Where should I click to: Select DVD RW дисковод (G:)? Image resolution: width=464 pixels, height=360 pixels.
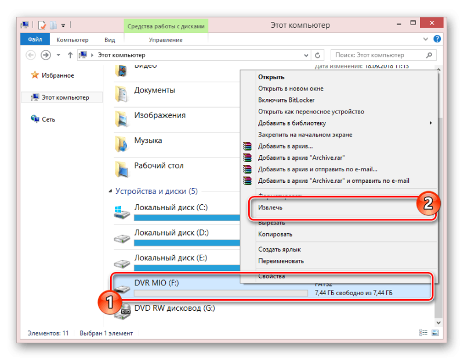[175, 308]
